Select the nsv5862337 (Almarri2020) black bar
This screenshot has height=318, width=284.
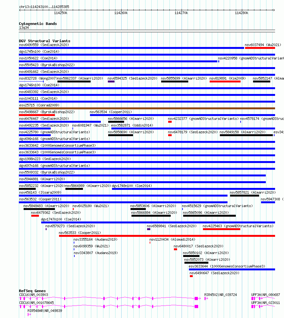(74, 81)
